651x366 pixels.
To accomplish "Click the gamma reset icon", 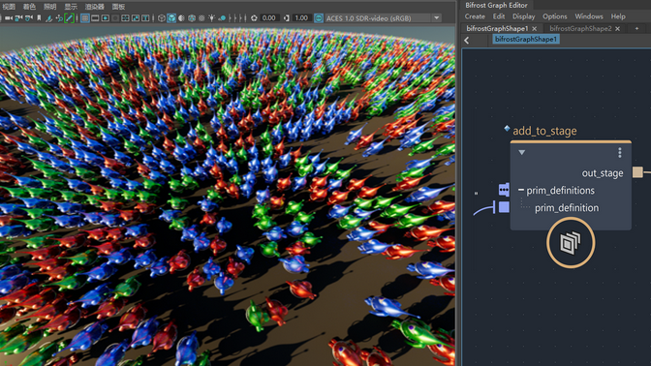I will point(287,18).
